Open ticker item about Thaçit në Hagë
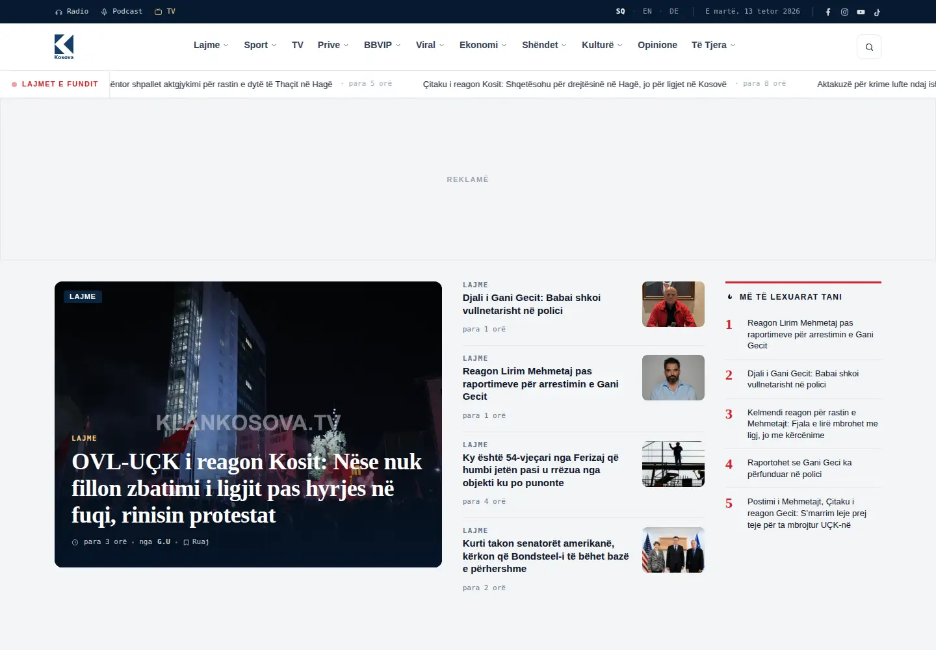The height and width of the screenshot is (650, 936). click(x=221, y=84)
